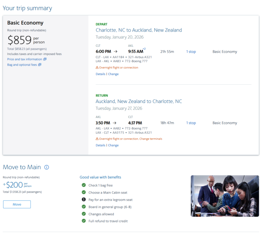Screen dimensions: 262x233
Task: Change the departing Charlotte to Auckland flight
Action: [x=113, y=74]
